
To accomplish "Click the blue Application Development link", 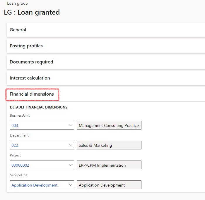I will click(34, 185).
